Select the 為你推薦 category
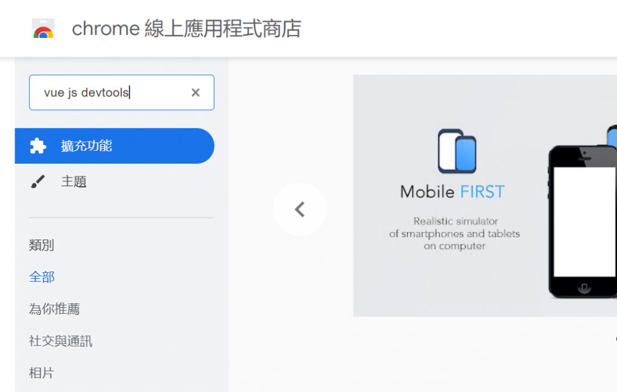 [54, 309]
